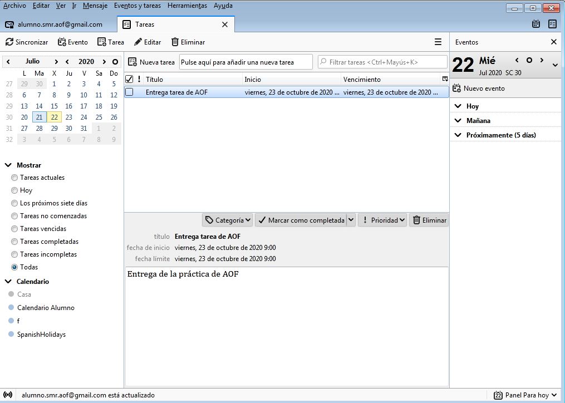565x403 pixels.
Task: Select July 21 in mini calendar
Action: [x=40, y=117]
